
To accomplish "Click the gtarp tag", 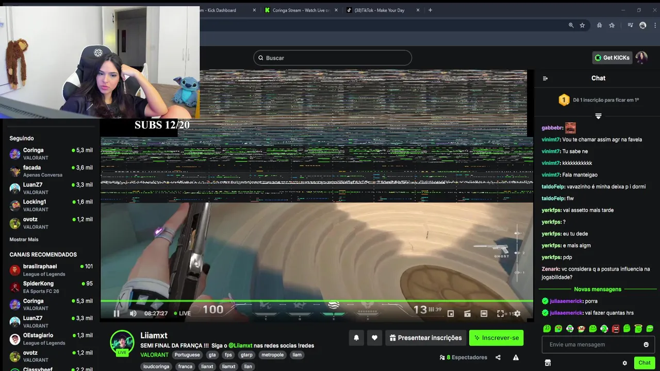I will 246,355.
